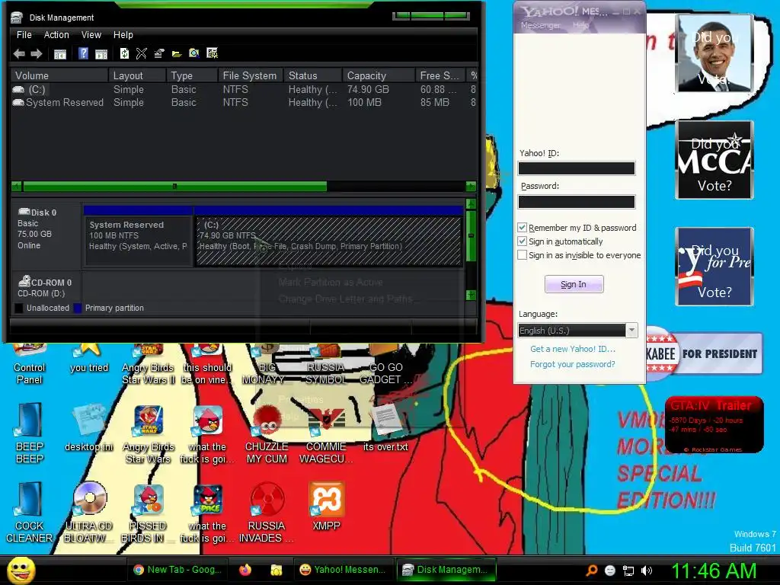
Task: Toggle 'Remember my ID & password' checkbox
Action: (522, 228)
